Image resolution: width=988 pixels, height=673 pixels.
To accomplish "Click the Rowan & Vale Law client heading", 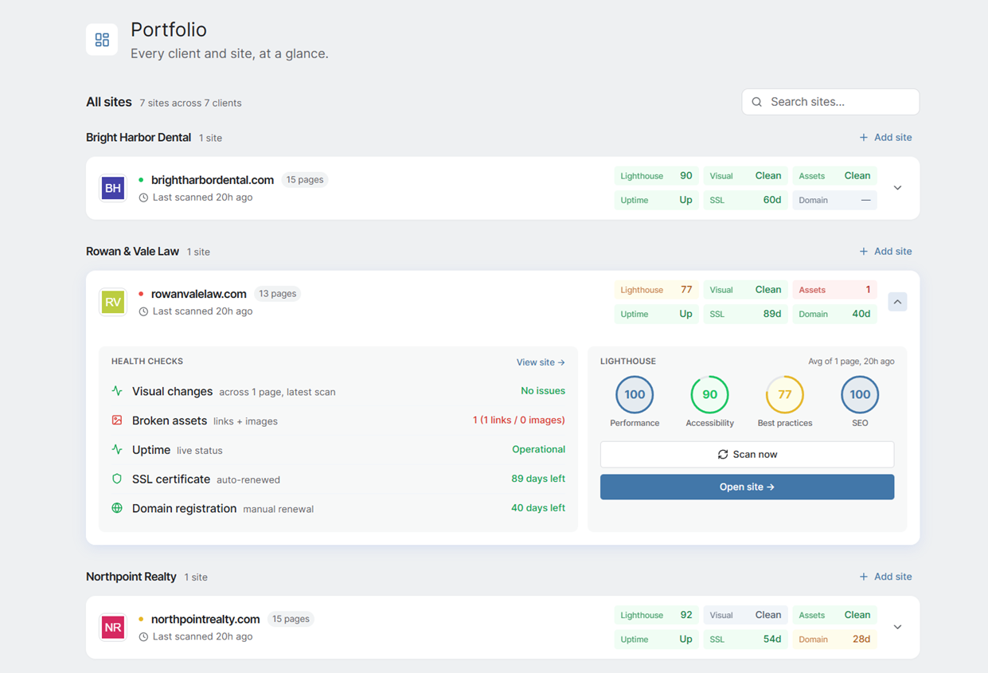I will coord(132,252).
